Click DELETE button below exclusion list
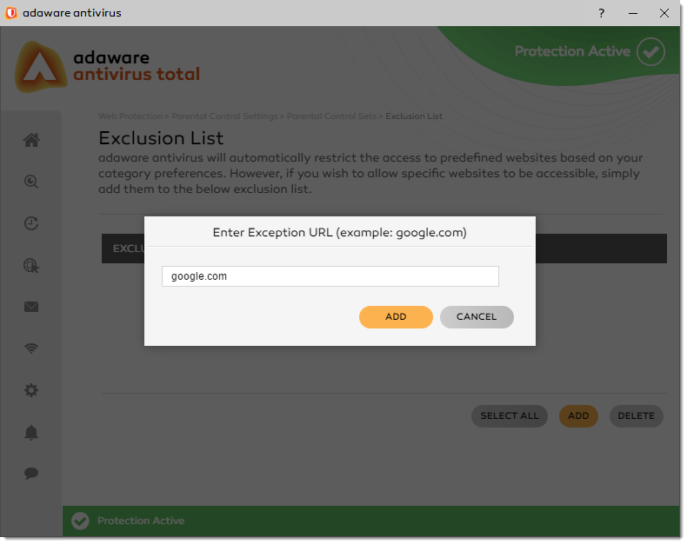The width and height of the screenshot is (687, 544). pos(637,416)
